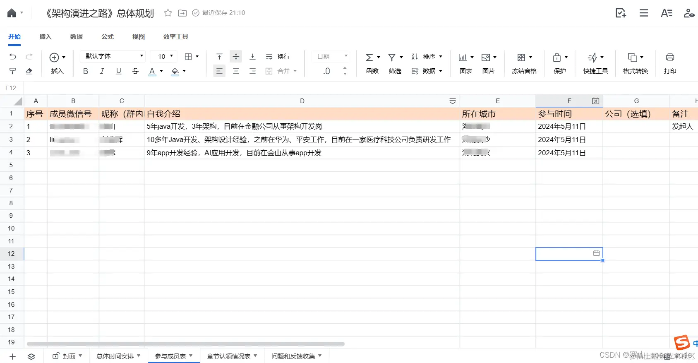Align text to vertical middle
The height and width of the screenshot is (363, 698).
[236, 57]
